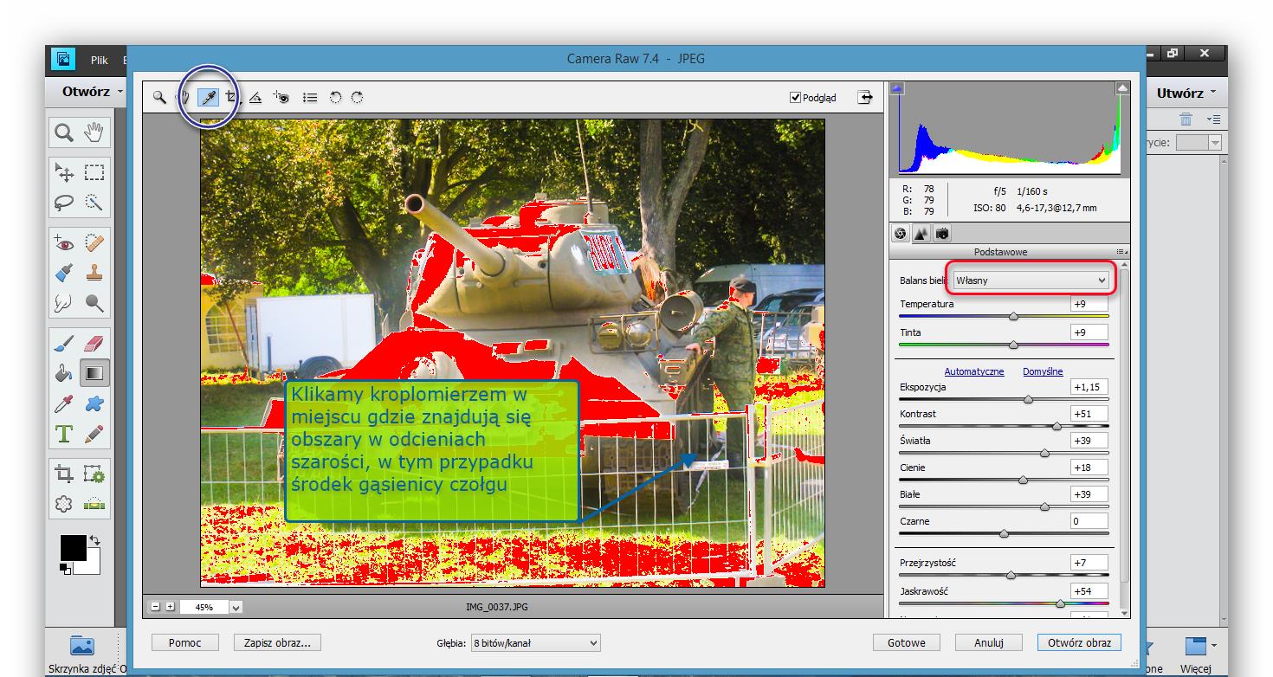
Task: Select the Quick Selection tool
Action: [x=94, y=203]
